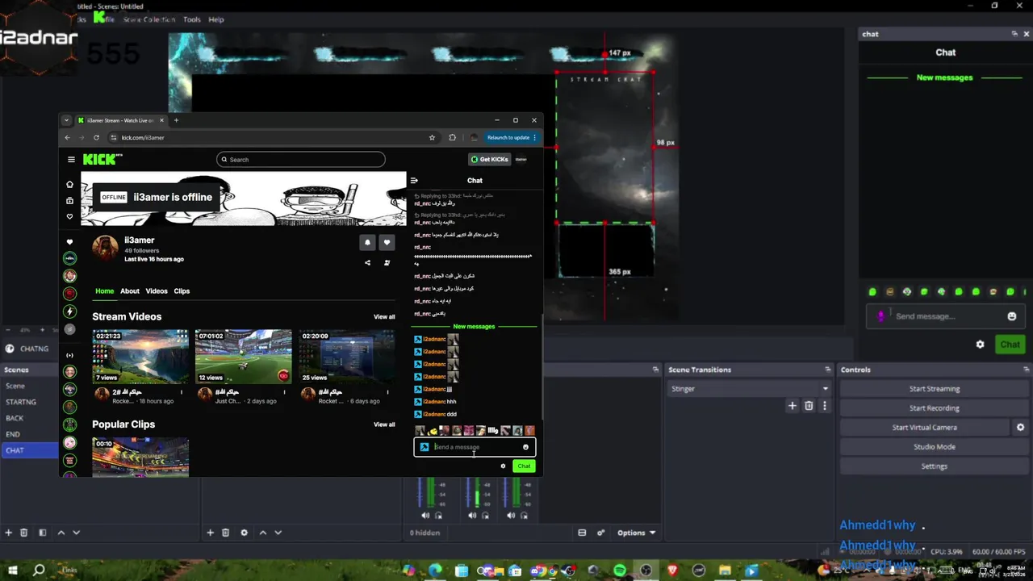Click Relaunch to update in Chrome
This screenshot has height=581, width=1033.
pos(512,137)
